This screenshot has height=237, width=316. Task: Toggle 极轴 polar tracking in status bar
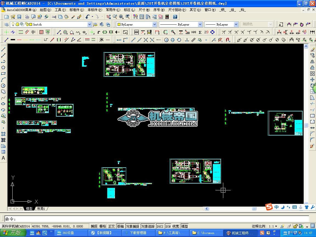tap(120, 226)
